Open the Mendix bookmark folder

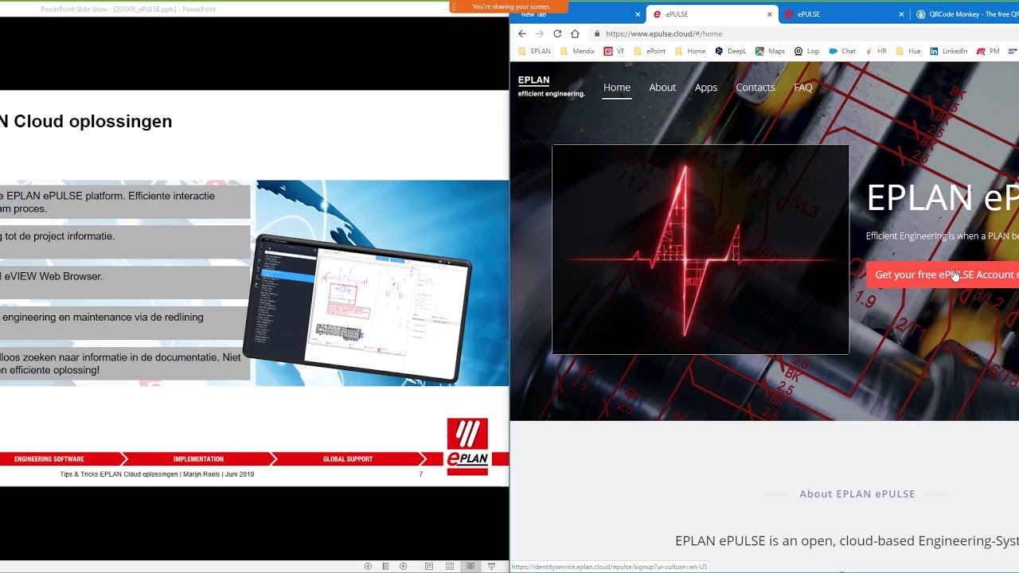tap(577, 51)
